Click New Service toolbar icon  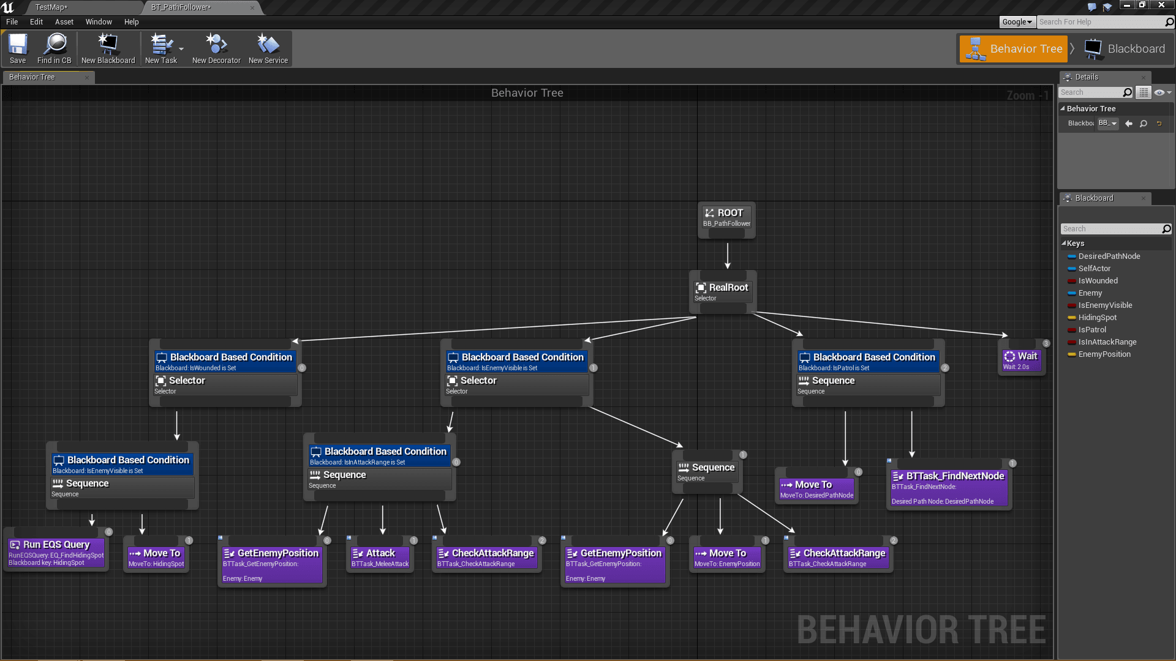pos(268,48)
